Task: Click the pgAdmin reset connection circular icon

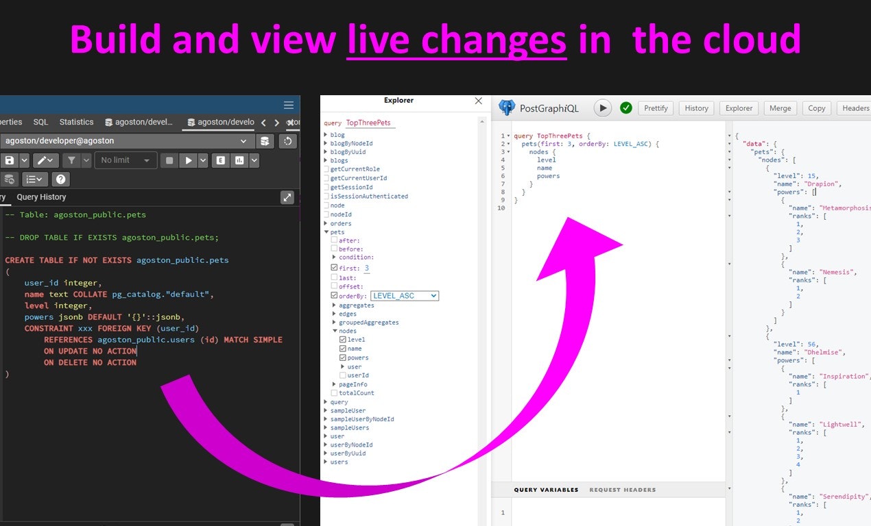Action: click(288, 141)
